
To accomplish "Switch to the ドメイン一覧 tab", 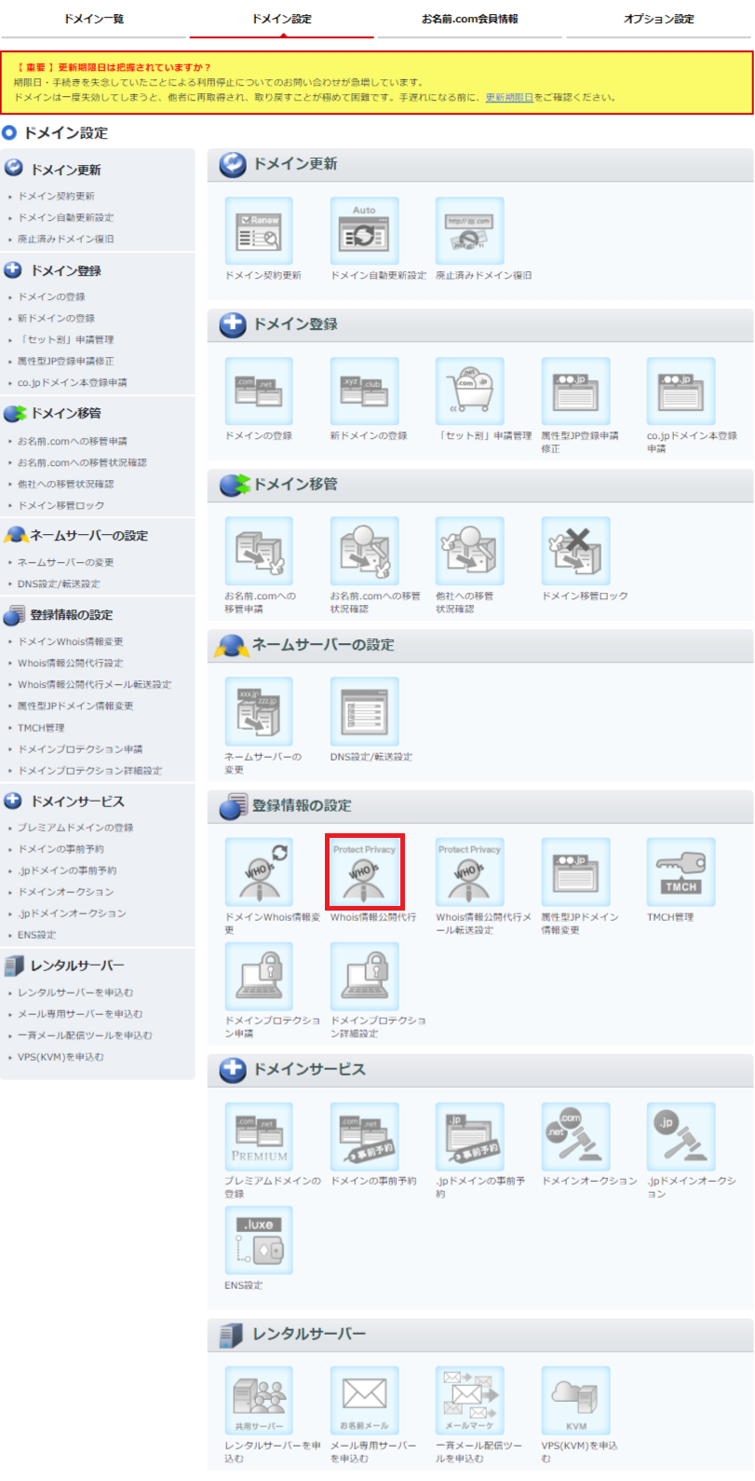I will [93, 19].
